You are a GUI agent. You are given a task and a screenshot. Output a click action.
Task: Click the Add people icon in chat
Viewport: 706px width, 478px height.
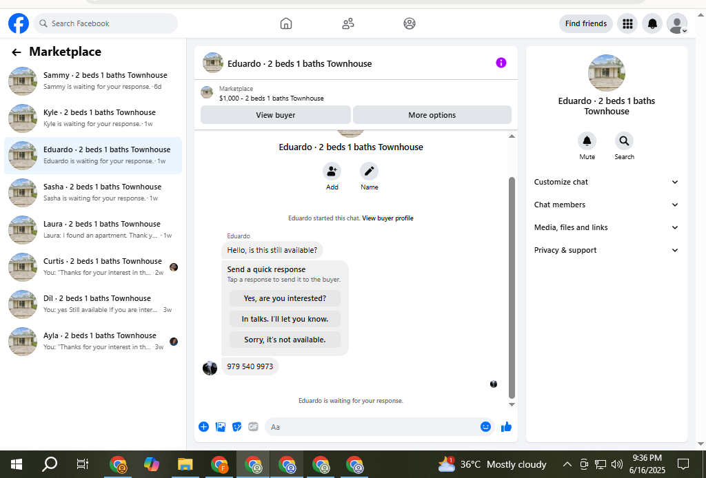332,172
